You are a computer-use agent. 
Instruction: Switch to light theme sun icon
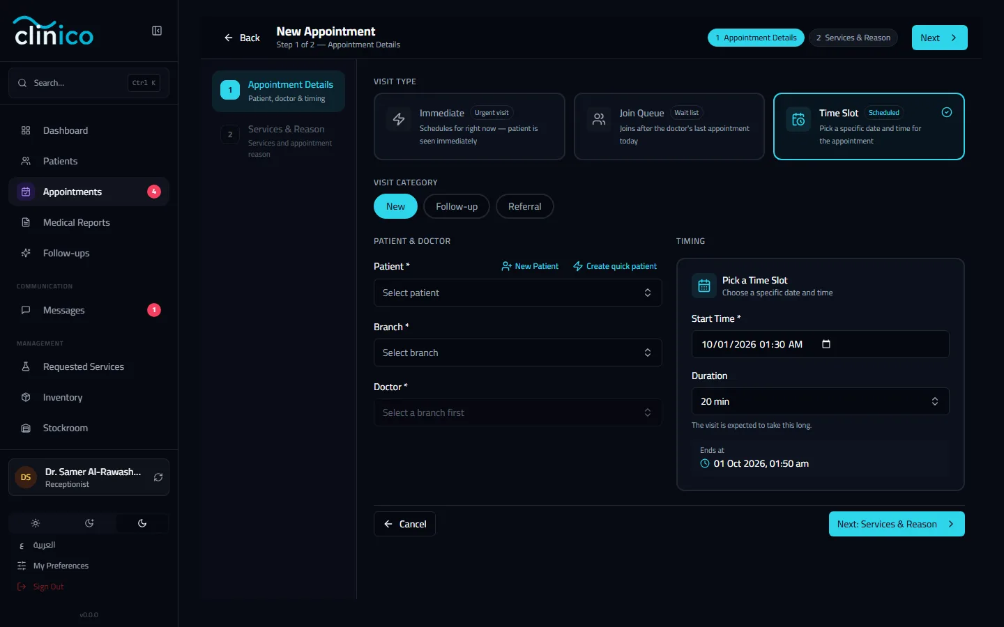(36, 523)
